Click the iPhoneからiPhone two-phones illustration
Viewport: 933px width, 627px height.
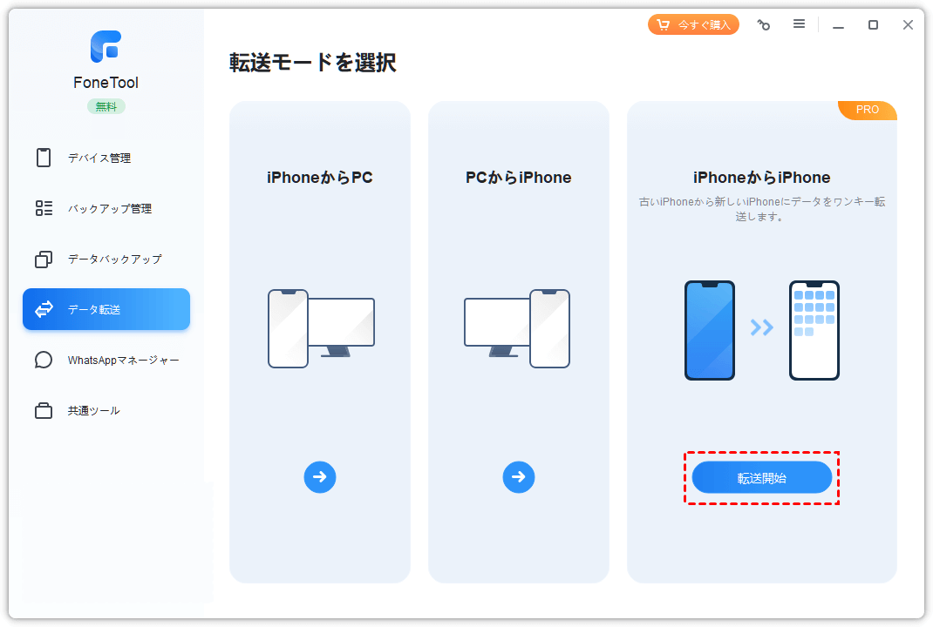point(761,330)
